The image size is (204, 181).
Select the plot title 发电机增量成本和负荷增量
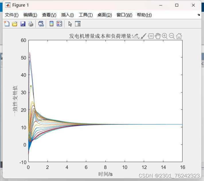click(100, 36)
